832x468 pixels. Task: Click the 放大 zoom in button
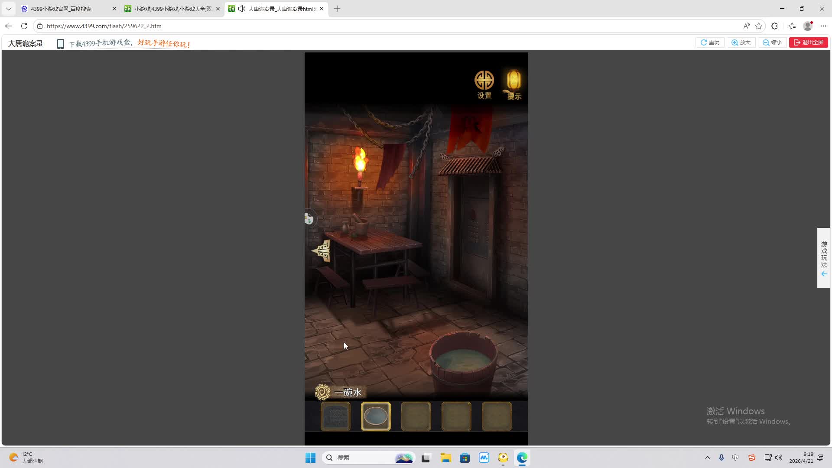tap(741, 42)
